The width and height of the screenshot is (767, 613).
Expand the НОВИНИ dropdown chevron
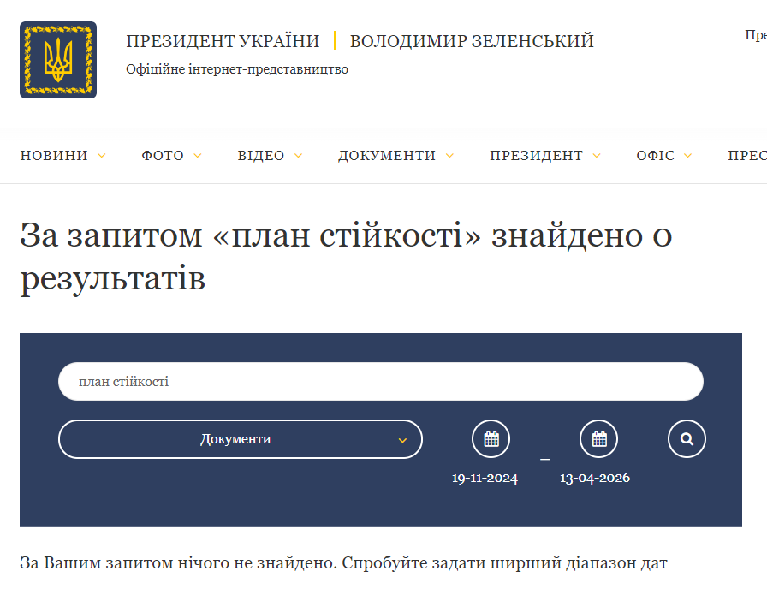103,156
